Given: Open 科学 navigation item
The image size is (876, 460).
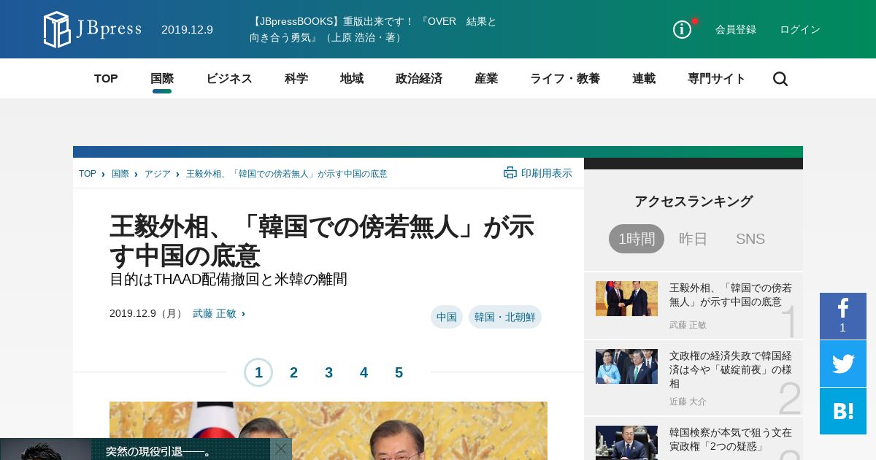Looking at the screenshot, I should (296, 79).
